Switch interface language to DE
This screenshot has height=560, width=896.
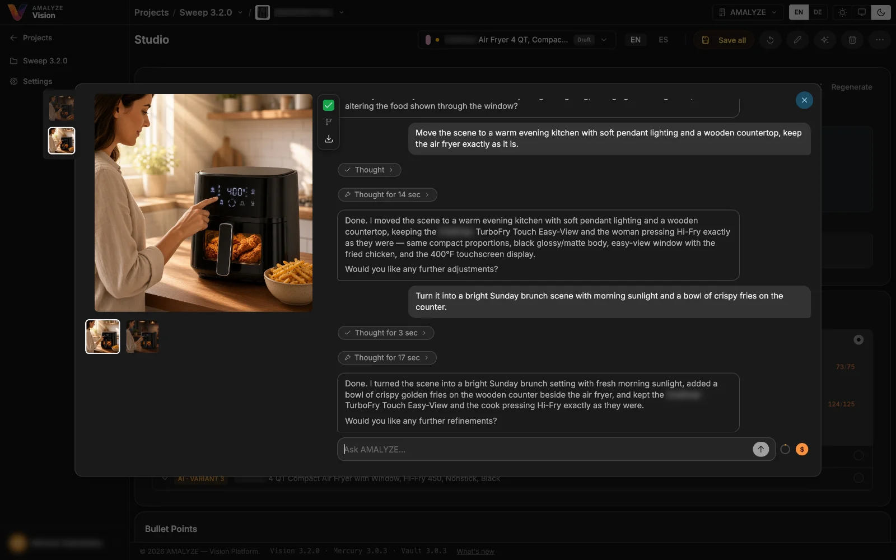click(818, 12)
